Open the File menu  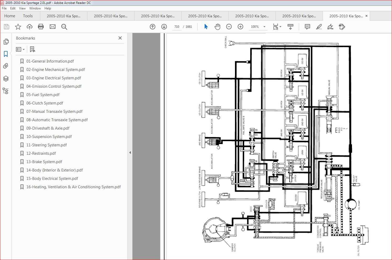4,8
